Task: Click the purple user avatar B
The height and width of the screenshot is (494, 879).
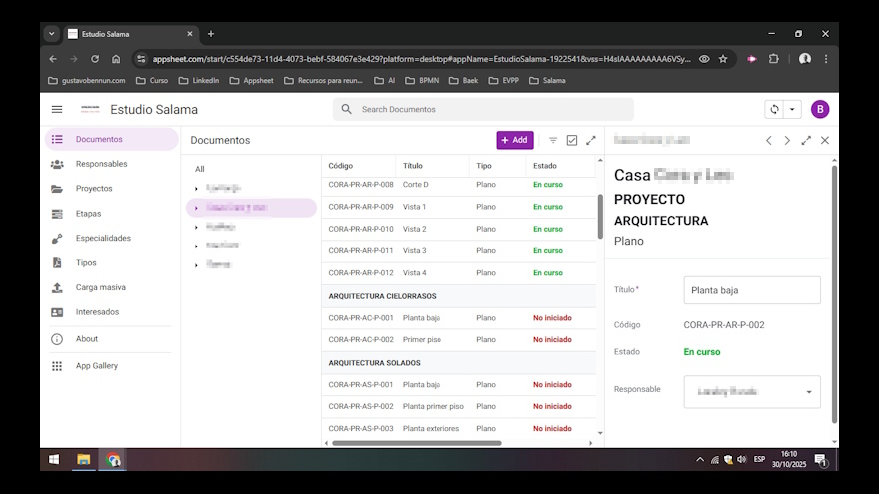Action: [x=820, y=109]
